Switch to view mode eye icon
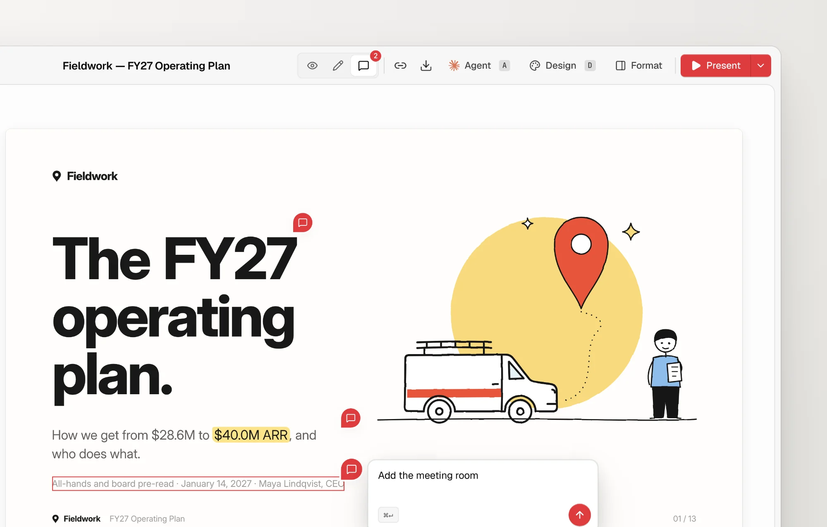This screenshot has width=827, height=527. point(312,65)
